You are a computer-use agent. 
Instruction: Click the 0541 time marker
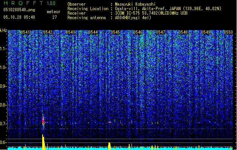pyautogui.click(x=25, y=32)
